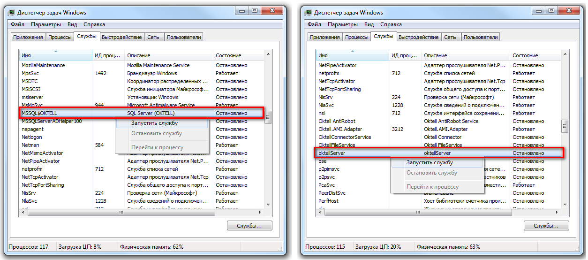Click vertical scrollbar thumb in left window
Viewport: 588px width, 260px height.
click(x=269, y=117)
